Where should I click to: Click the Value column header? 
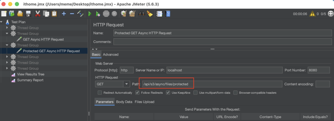(184, 117)
